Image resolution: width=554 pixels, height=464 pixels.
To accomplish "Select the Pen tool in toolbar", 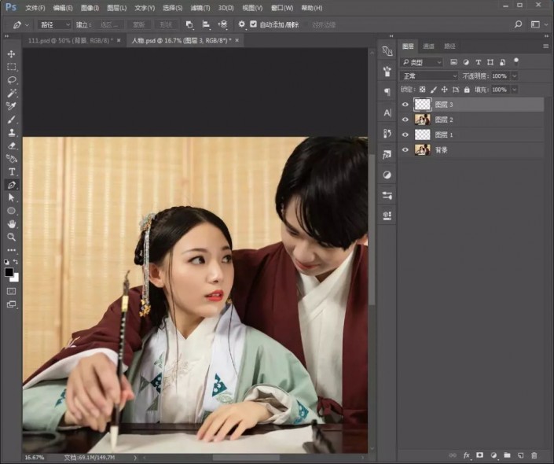I will (11, 185).
